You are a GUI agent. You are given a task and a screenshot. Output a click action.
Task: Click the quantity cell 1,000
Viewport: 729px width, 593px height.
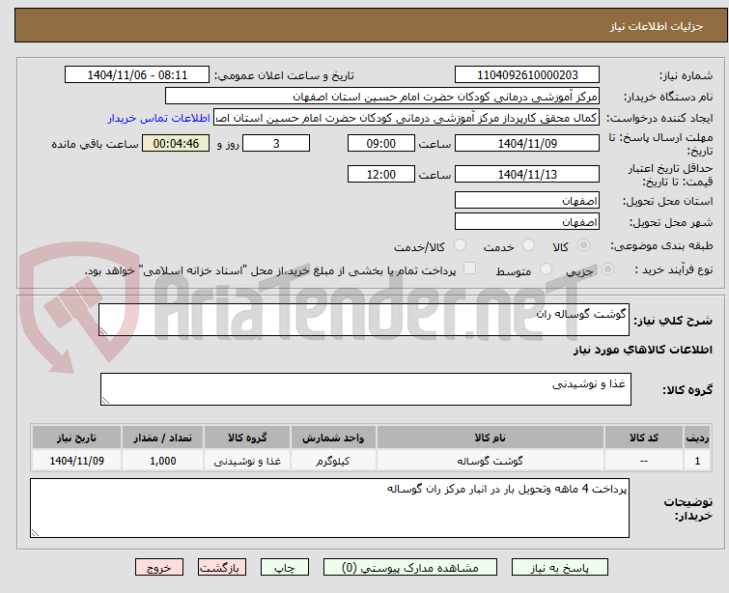[x=163, y=461]
